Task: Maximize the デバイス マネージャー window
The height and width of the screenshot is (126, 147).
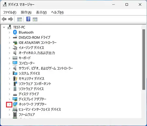Action: click(x=127, y=5)
